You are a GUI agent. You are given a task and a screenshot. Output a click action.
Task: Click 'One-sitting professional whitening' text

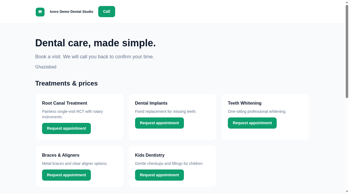pos(257,111)
